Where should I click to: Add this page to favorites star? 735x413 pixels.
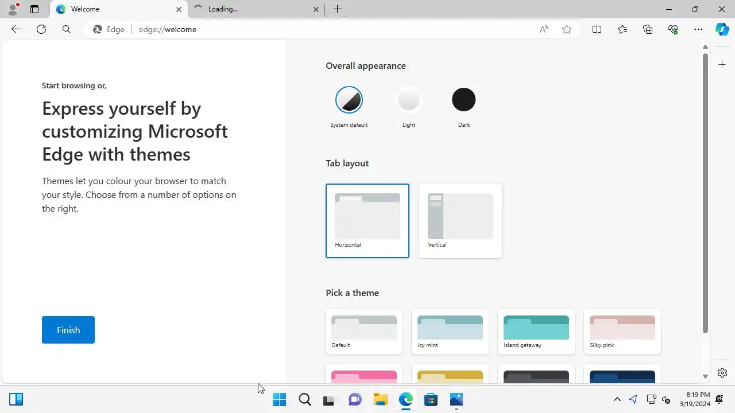567,29
